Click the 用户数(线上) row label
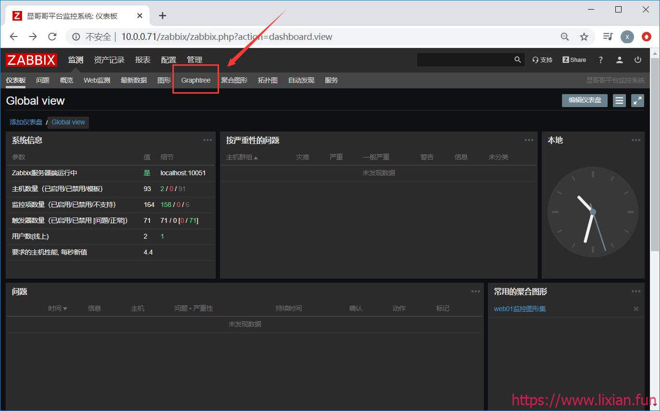660x411 pixels. point(30,236)
